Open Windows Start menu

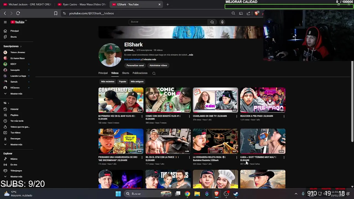118,194
